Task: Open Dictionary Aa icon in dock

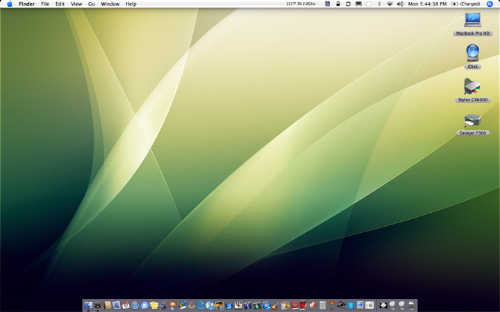Action: (294, 305)
